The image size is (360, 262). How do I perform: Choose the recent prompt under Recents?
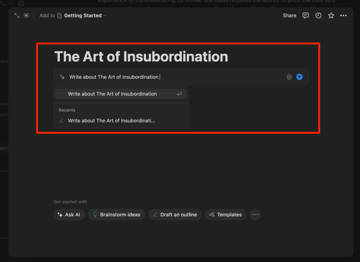(121, 121)
